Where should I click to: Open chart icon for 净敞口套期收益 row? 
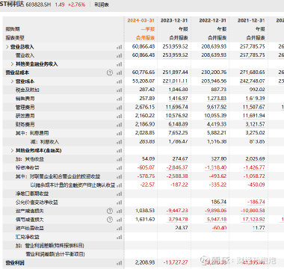coord(120,194)
